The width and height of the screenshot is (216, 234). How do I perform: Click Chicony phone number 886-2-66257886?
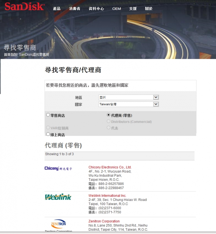click(x=111, y=184)
